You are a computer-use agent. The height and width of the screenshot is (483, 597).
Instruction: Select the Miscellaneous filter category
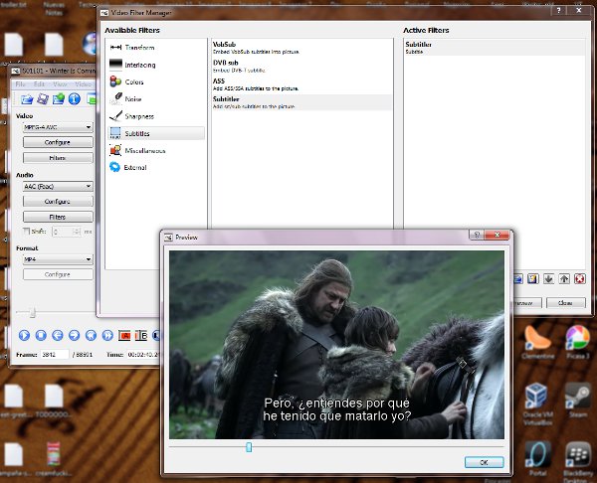click(156, 151)
